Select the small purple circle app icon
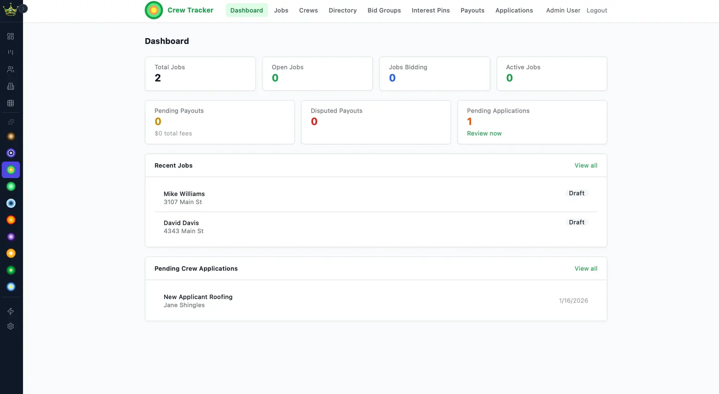 (11, 236)
